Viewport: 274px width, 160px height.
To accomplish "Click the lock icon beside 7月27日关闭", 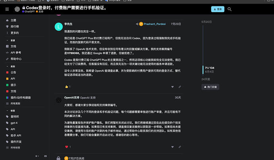I will [58, 158].
